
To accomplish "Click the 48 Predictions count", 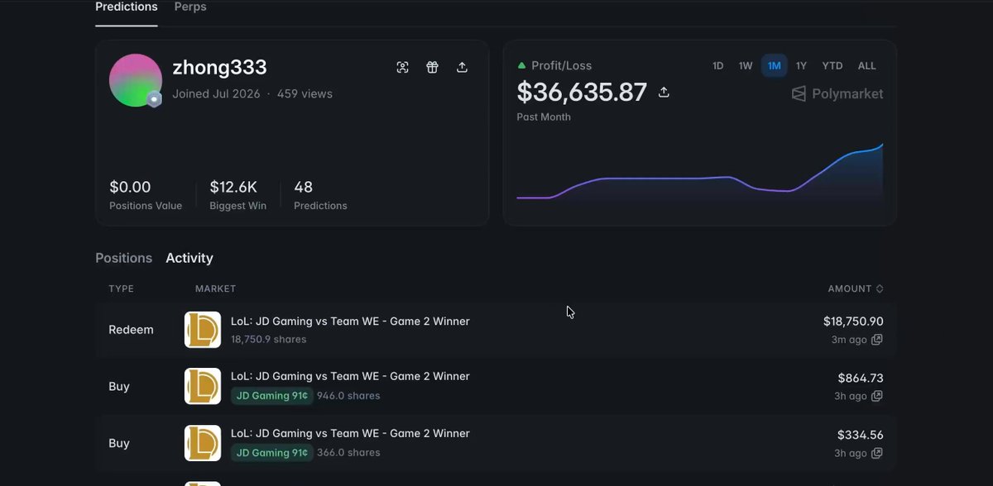I will (x=303, y=188).
